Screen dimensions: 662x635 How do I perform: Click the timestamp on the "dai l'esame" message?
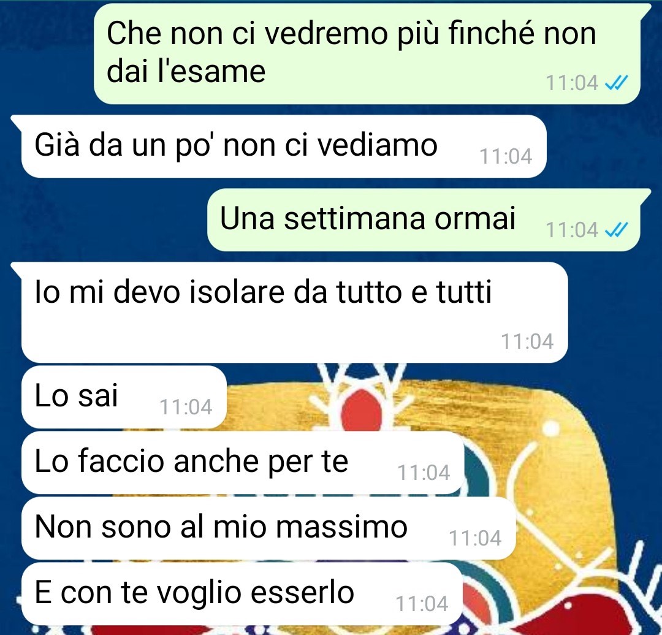click(x=572, y=83)
